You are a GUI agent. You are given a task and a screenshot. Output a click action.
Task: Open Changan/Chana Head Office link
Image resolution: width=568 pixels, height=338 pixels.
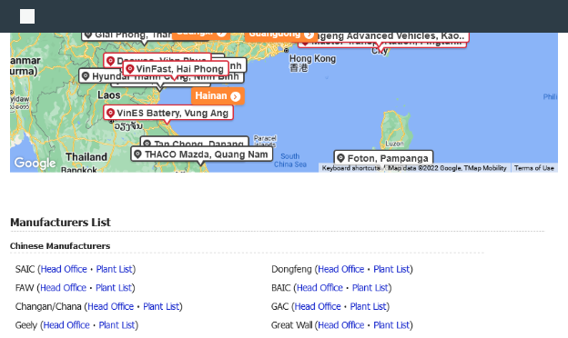(x=110, y=306)
